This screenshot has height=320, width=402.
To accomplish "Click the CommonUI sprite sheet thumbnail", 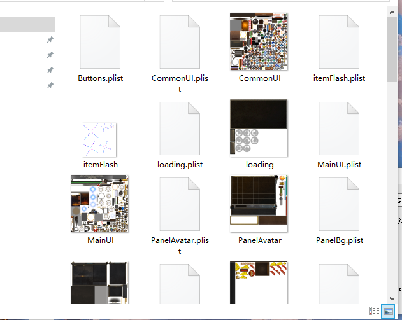I will [259, 42].
